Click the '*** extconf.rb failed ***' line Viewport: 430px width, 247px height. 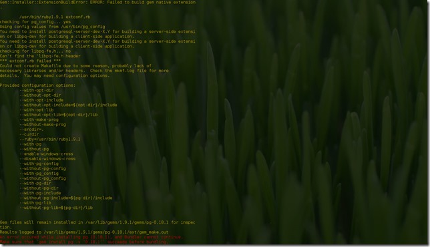pos(31,61)
